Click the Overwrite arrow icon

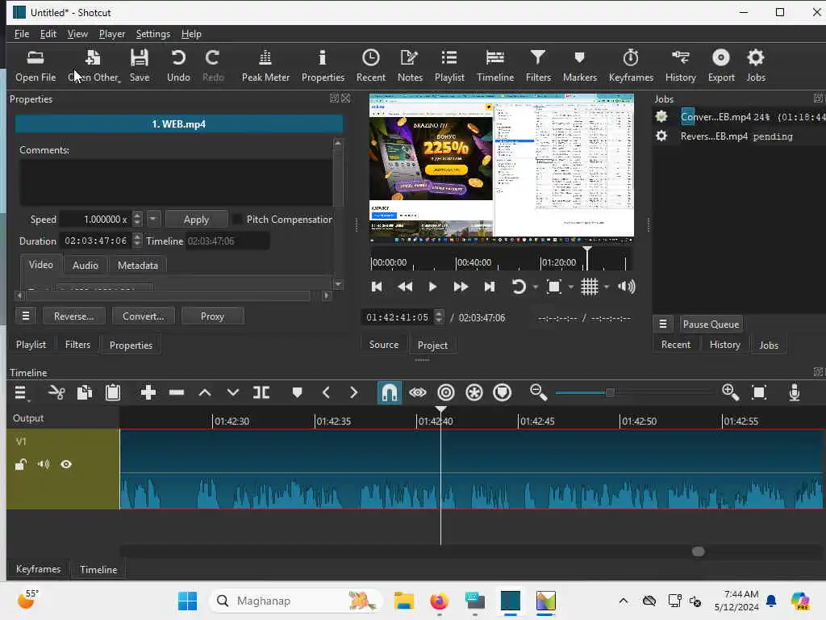tap(233, 392)
